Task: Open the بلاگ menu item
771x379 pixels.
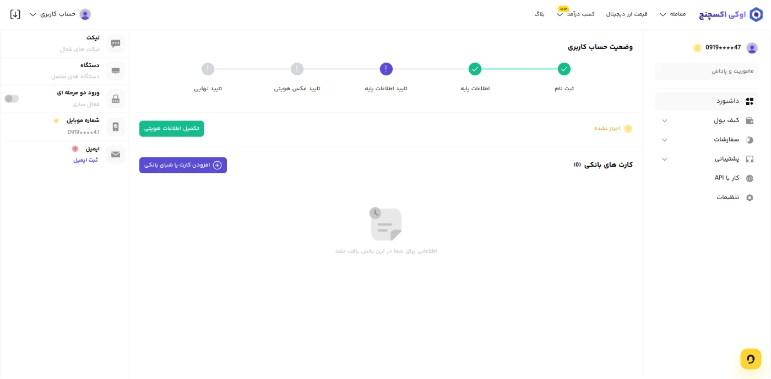Action: (x=539, y=14)
